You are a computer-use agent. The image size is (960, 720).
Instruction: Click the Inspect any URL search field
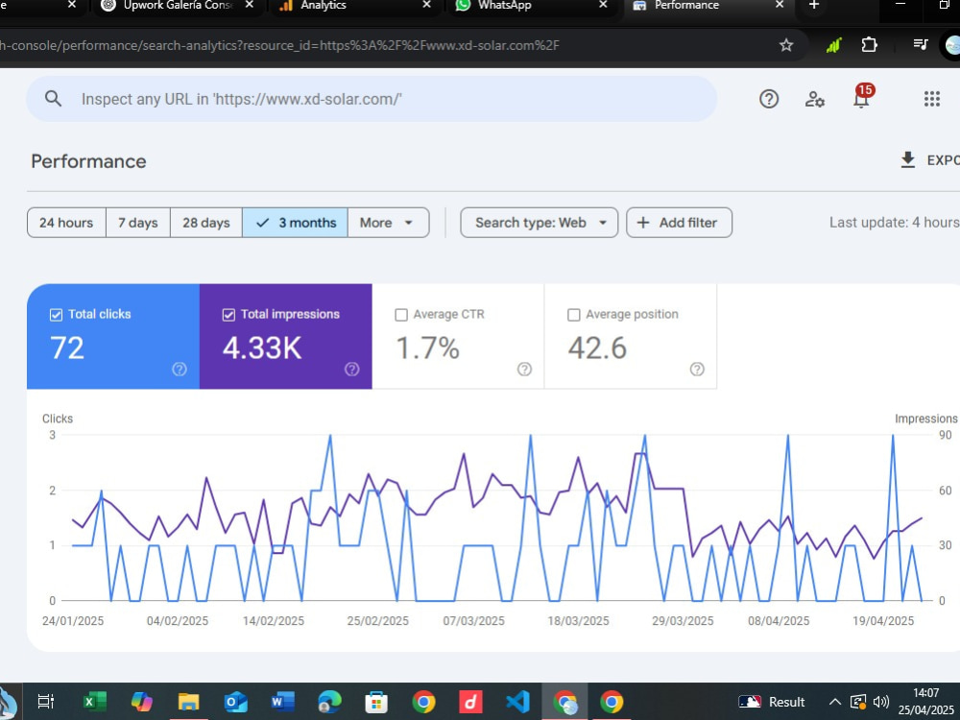point(371,99)
